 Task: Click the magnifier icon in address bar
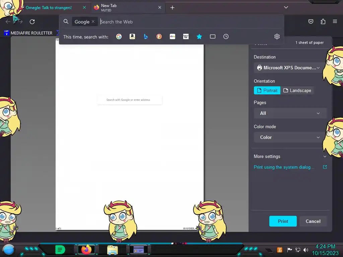coord(66,21)
